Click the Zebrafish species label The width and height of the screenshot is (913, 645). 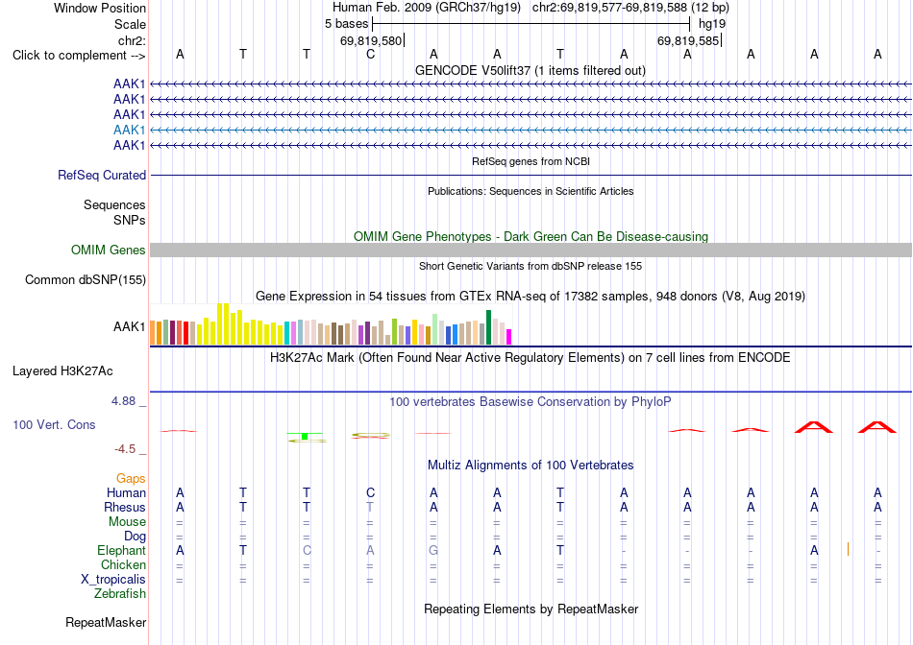click(120, 594)
